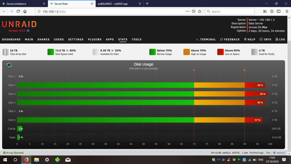Click the orange Above 70% legend swatch
Viewport: 291px width, 164px height.
[x=186, y=52]
